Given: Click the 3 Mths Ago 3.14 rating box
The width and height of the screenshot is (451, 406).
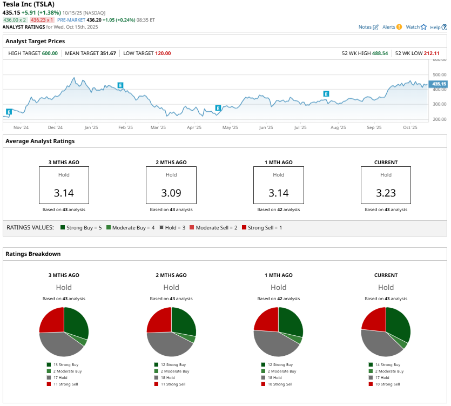Looking at the screenshot, I should (x=64, y=185).
